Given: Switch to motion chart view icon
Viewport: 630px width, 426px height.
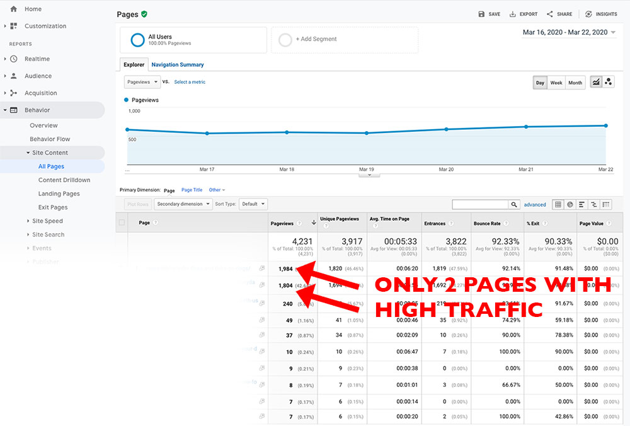Looking at the screenshot, I should tap(609, 82).
